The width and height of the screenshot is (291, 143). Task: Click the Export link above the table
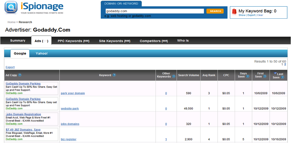10,67
